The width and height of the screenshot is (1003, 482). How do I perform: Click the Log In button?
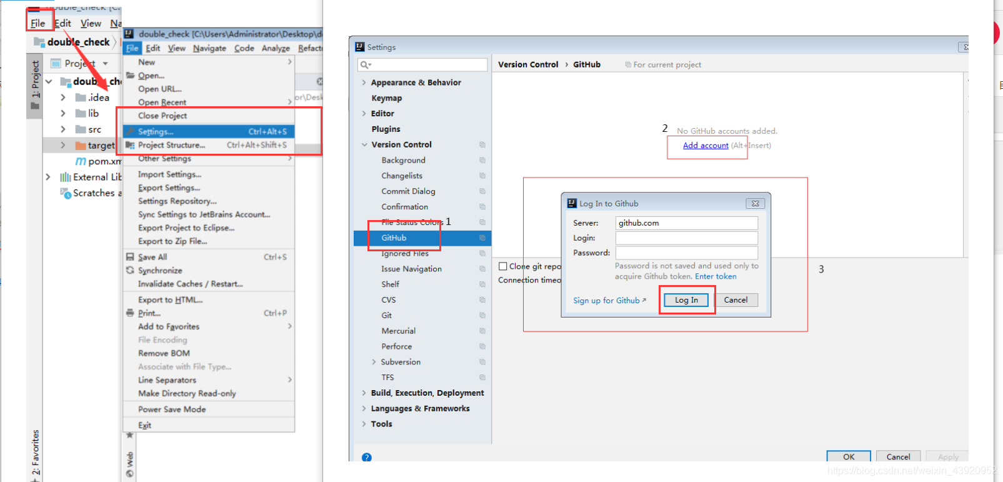coord(686,300)
